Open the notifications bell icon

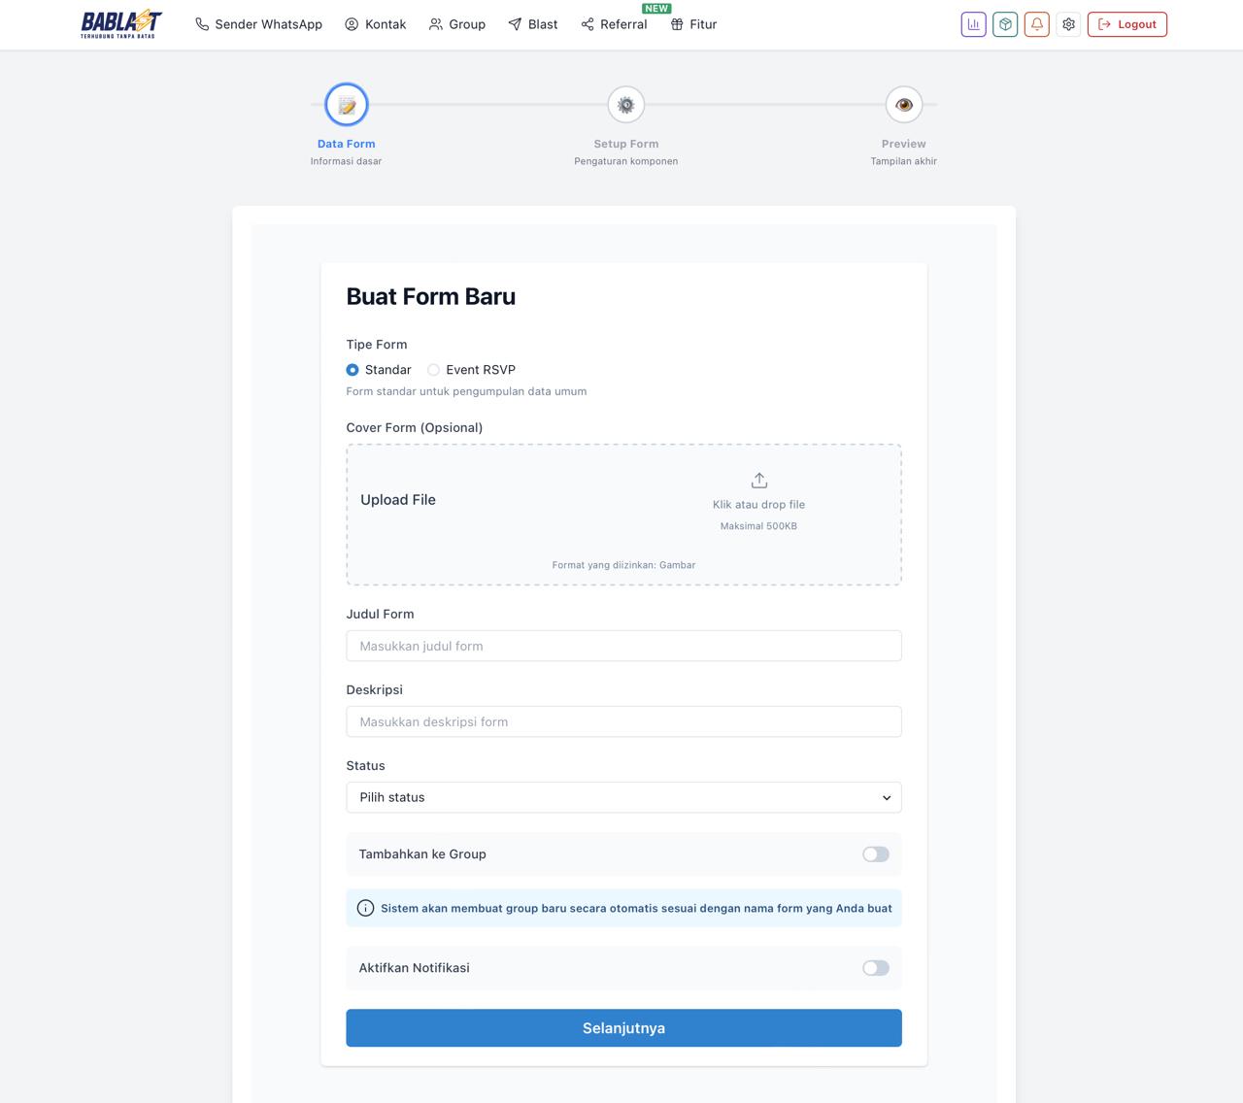(1037, 24)
